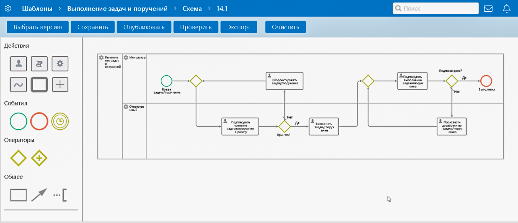Click the Да label near the Принято? gateway
The width and height of the screenshot is (518, 223).
tap(297, 123)
